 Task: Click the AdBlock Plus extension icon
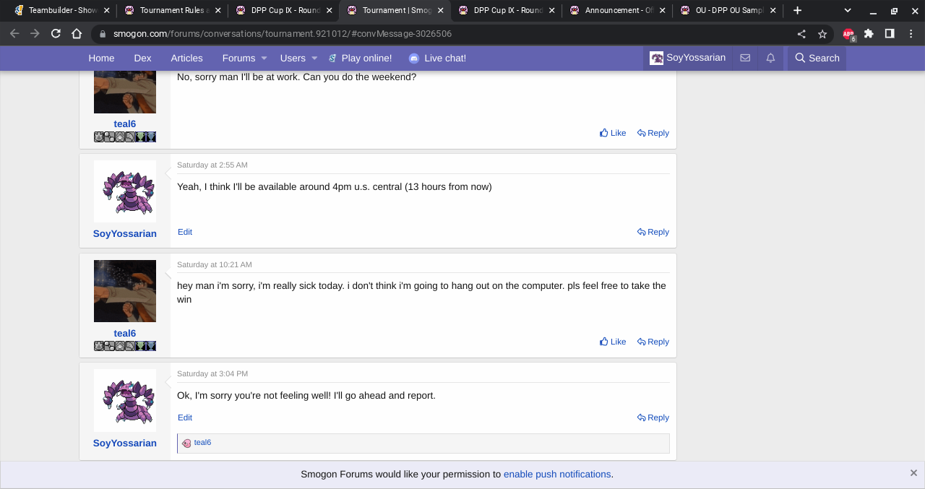(x=848, y=34)
